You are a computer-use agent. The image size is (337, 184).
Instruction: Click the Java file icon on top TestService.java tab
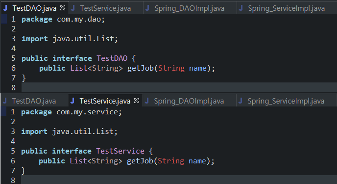coord(73,8)
